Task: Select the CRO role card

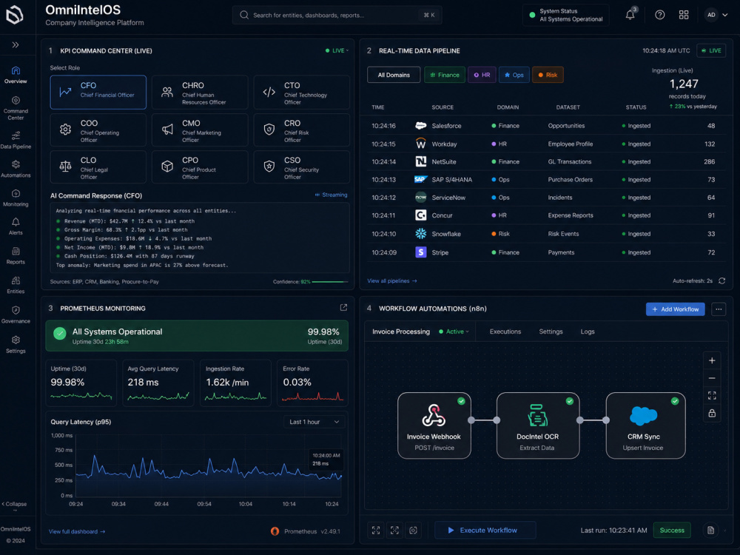Action: tap(302, 129)
